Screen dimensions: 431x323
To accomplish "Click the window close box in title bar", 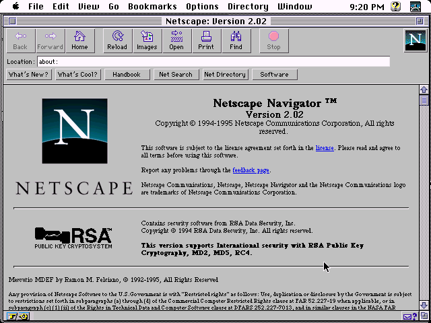I will (x=13, y=21).
